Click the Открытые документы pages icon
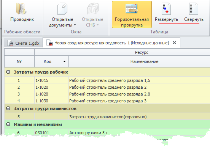 point(62,9)
